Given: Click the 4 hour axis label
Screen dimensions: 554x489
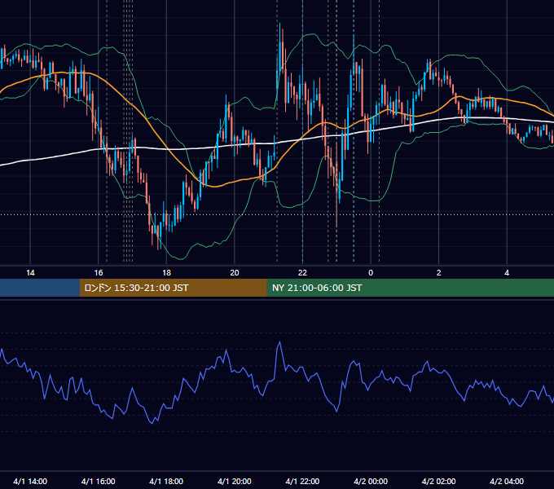Looking at the screenshot, I should 507,273.
